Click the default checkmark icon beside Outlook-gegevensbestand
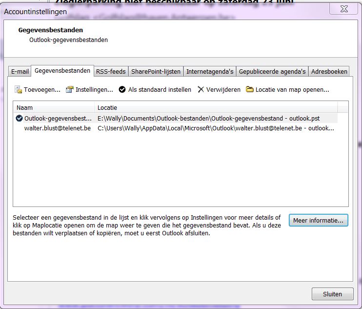This screenshot has height=309, width=362. click(19, 118)
